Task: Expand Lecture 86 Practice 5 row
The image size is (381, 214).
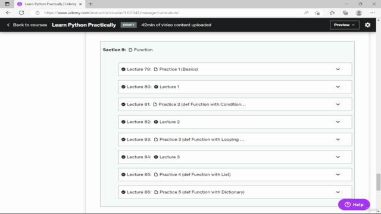Action: pos(338,192)
